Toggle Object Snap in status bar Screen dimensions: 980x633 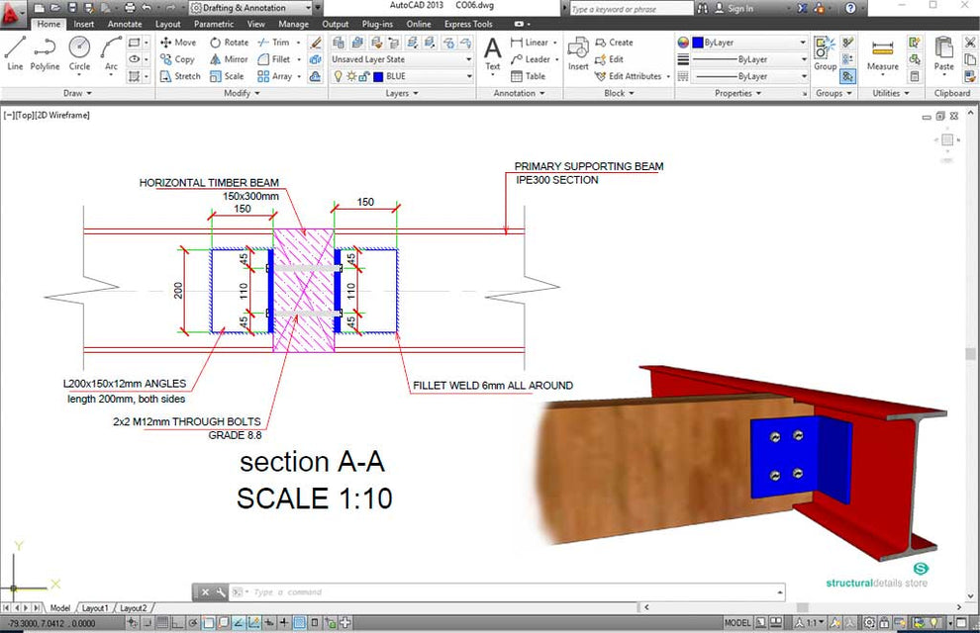click(208, 622)
